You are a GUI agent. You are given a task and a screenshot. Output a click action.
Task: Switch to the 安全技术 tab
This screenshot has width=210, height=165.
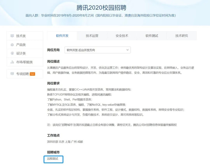[122, 36]
